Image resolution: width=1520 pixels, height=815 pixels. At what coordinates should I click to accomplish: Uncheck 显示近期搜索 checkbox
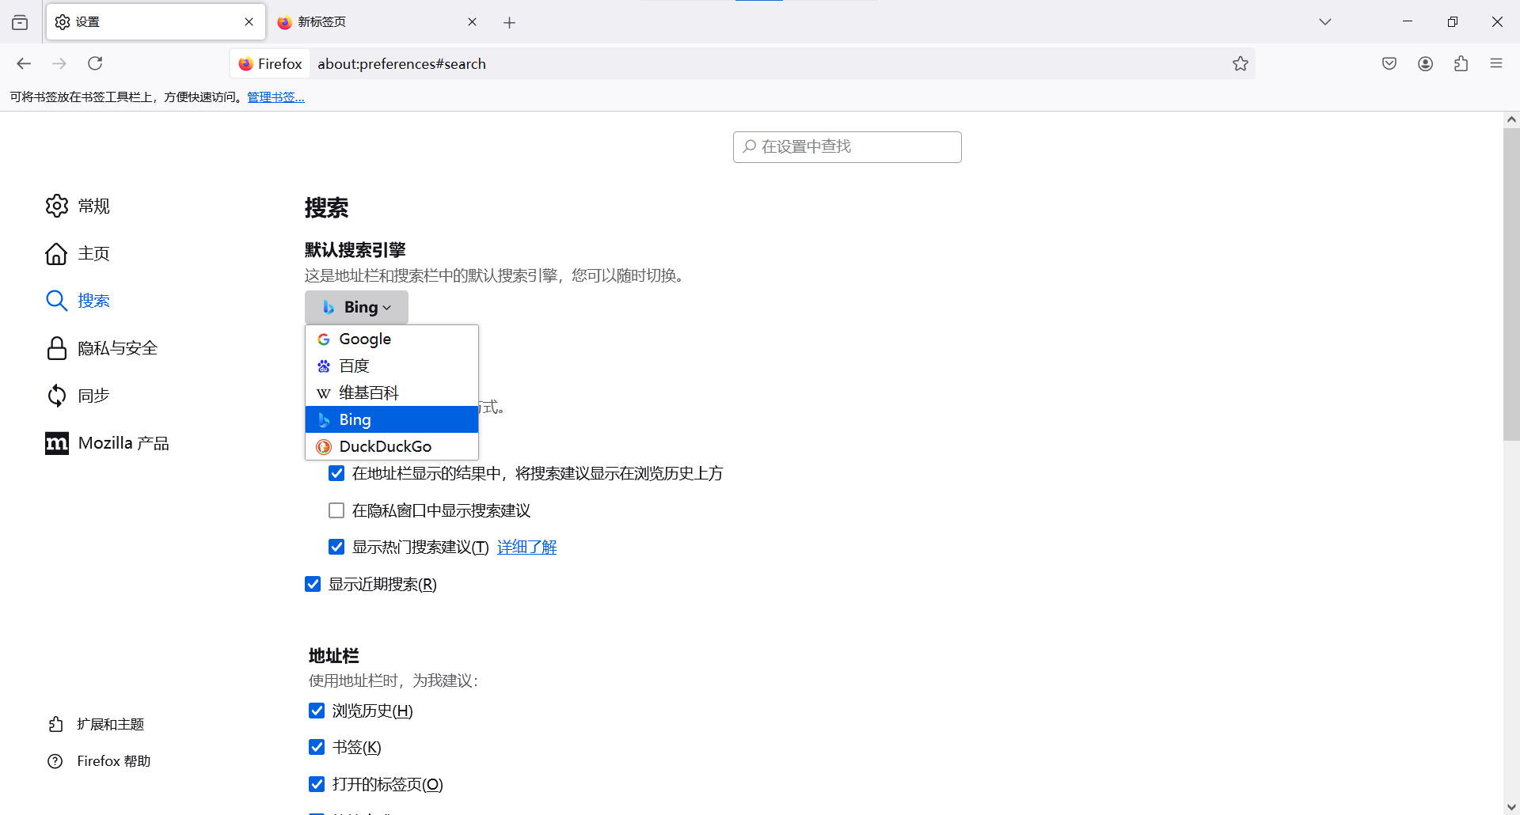[313, 584]
